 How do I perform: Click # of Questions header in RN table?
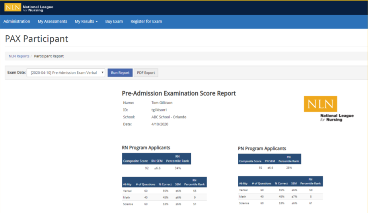(x=146, y=184)
